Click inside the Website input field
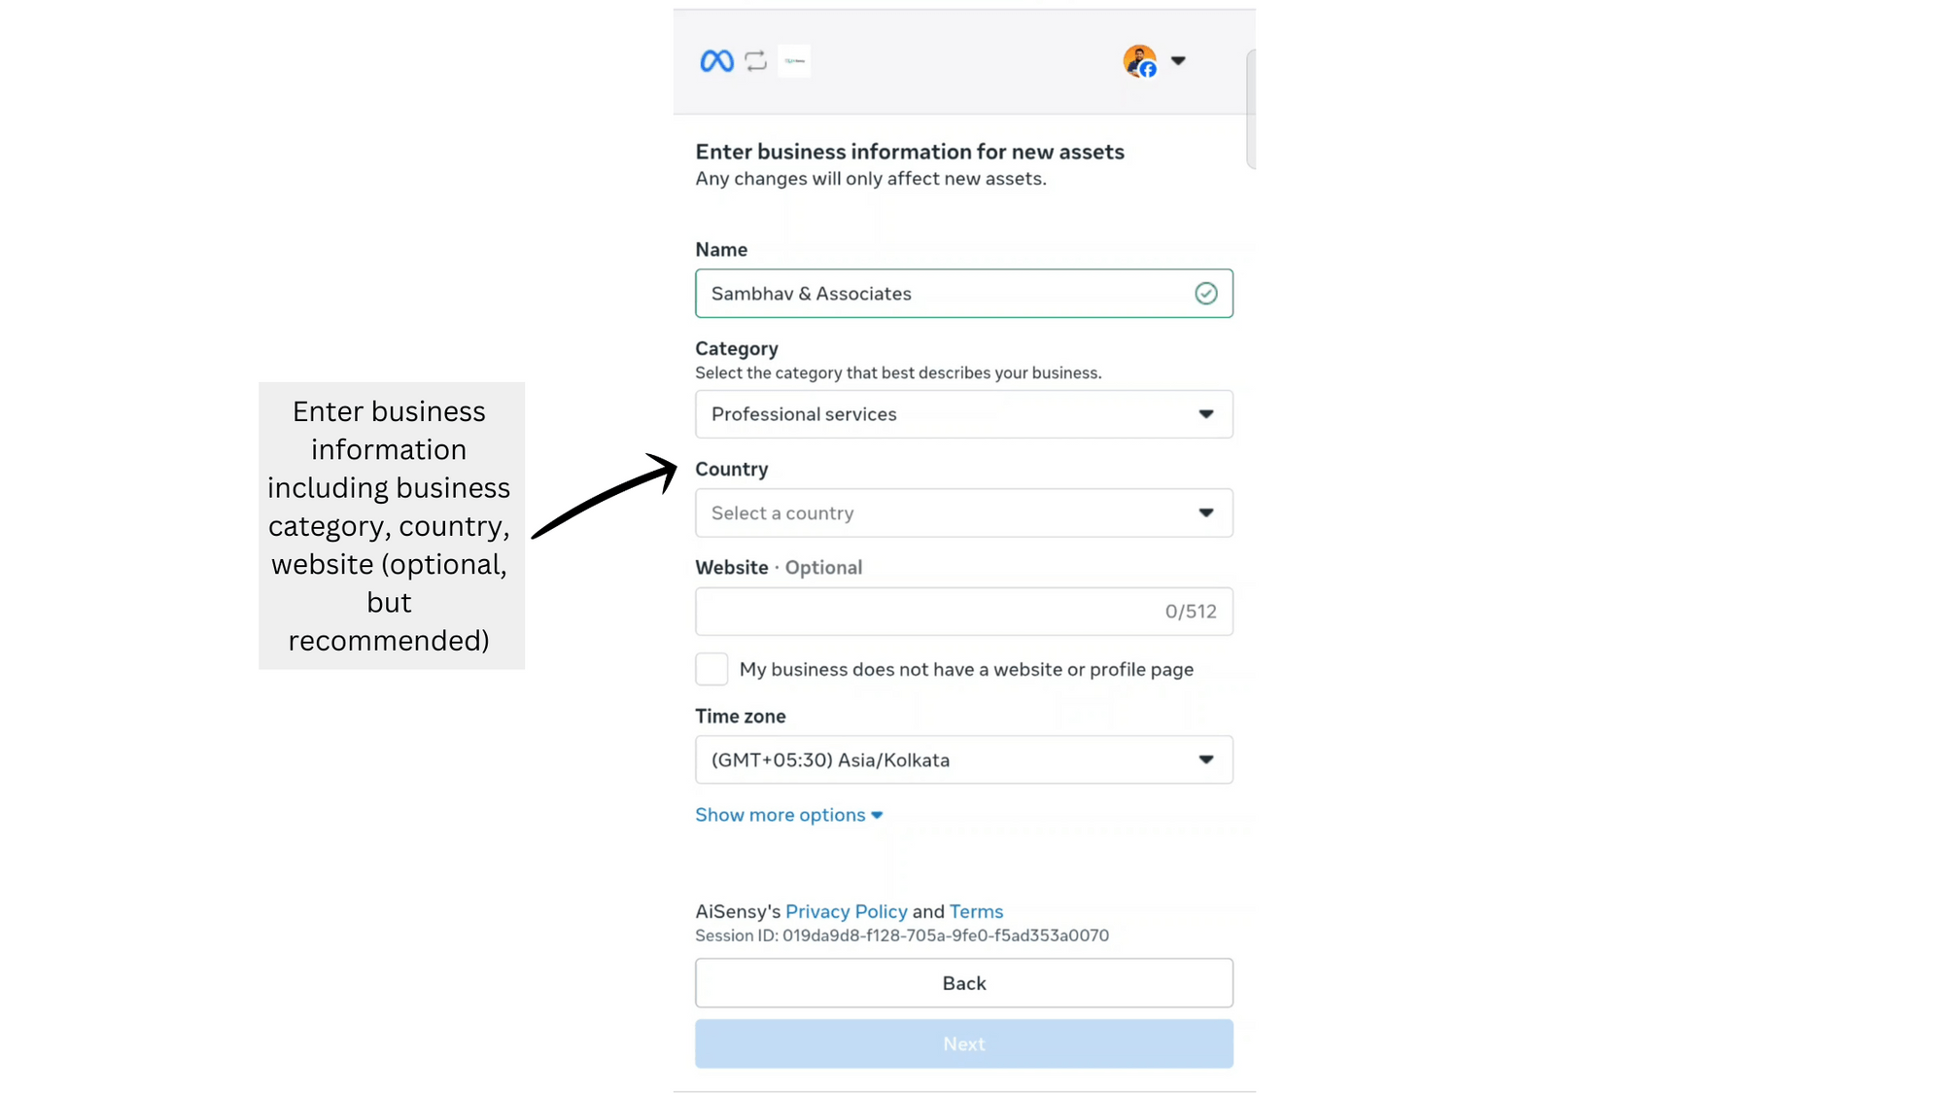Viewport: 1944px width, 1094px height. [x=933, y=611]
